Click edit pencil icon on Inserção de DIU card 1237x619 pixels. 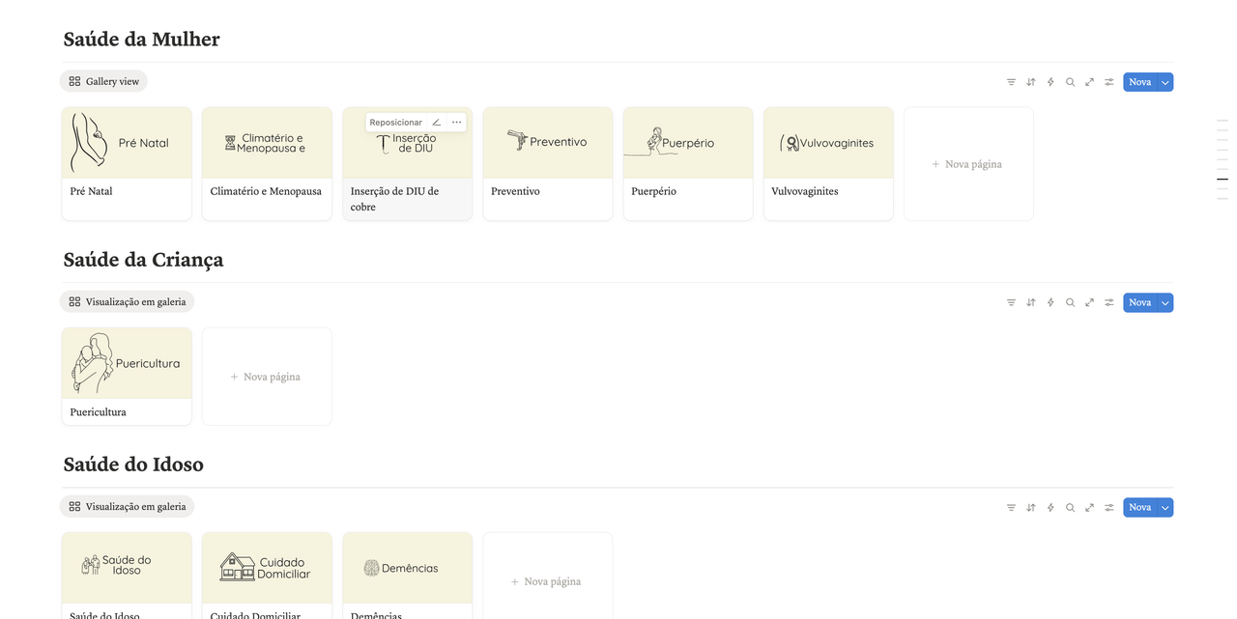click(436, 123)
